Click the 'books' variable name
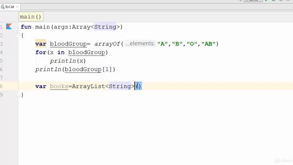The height and width of the screenshot is (165, 293). (x=59, y=87)
